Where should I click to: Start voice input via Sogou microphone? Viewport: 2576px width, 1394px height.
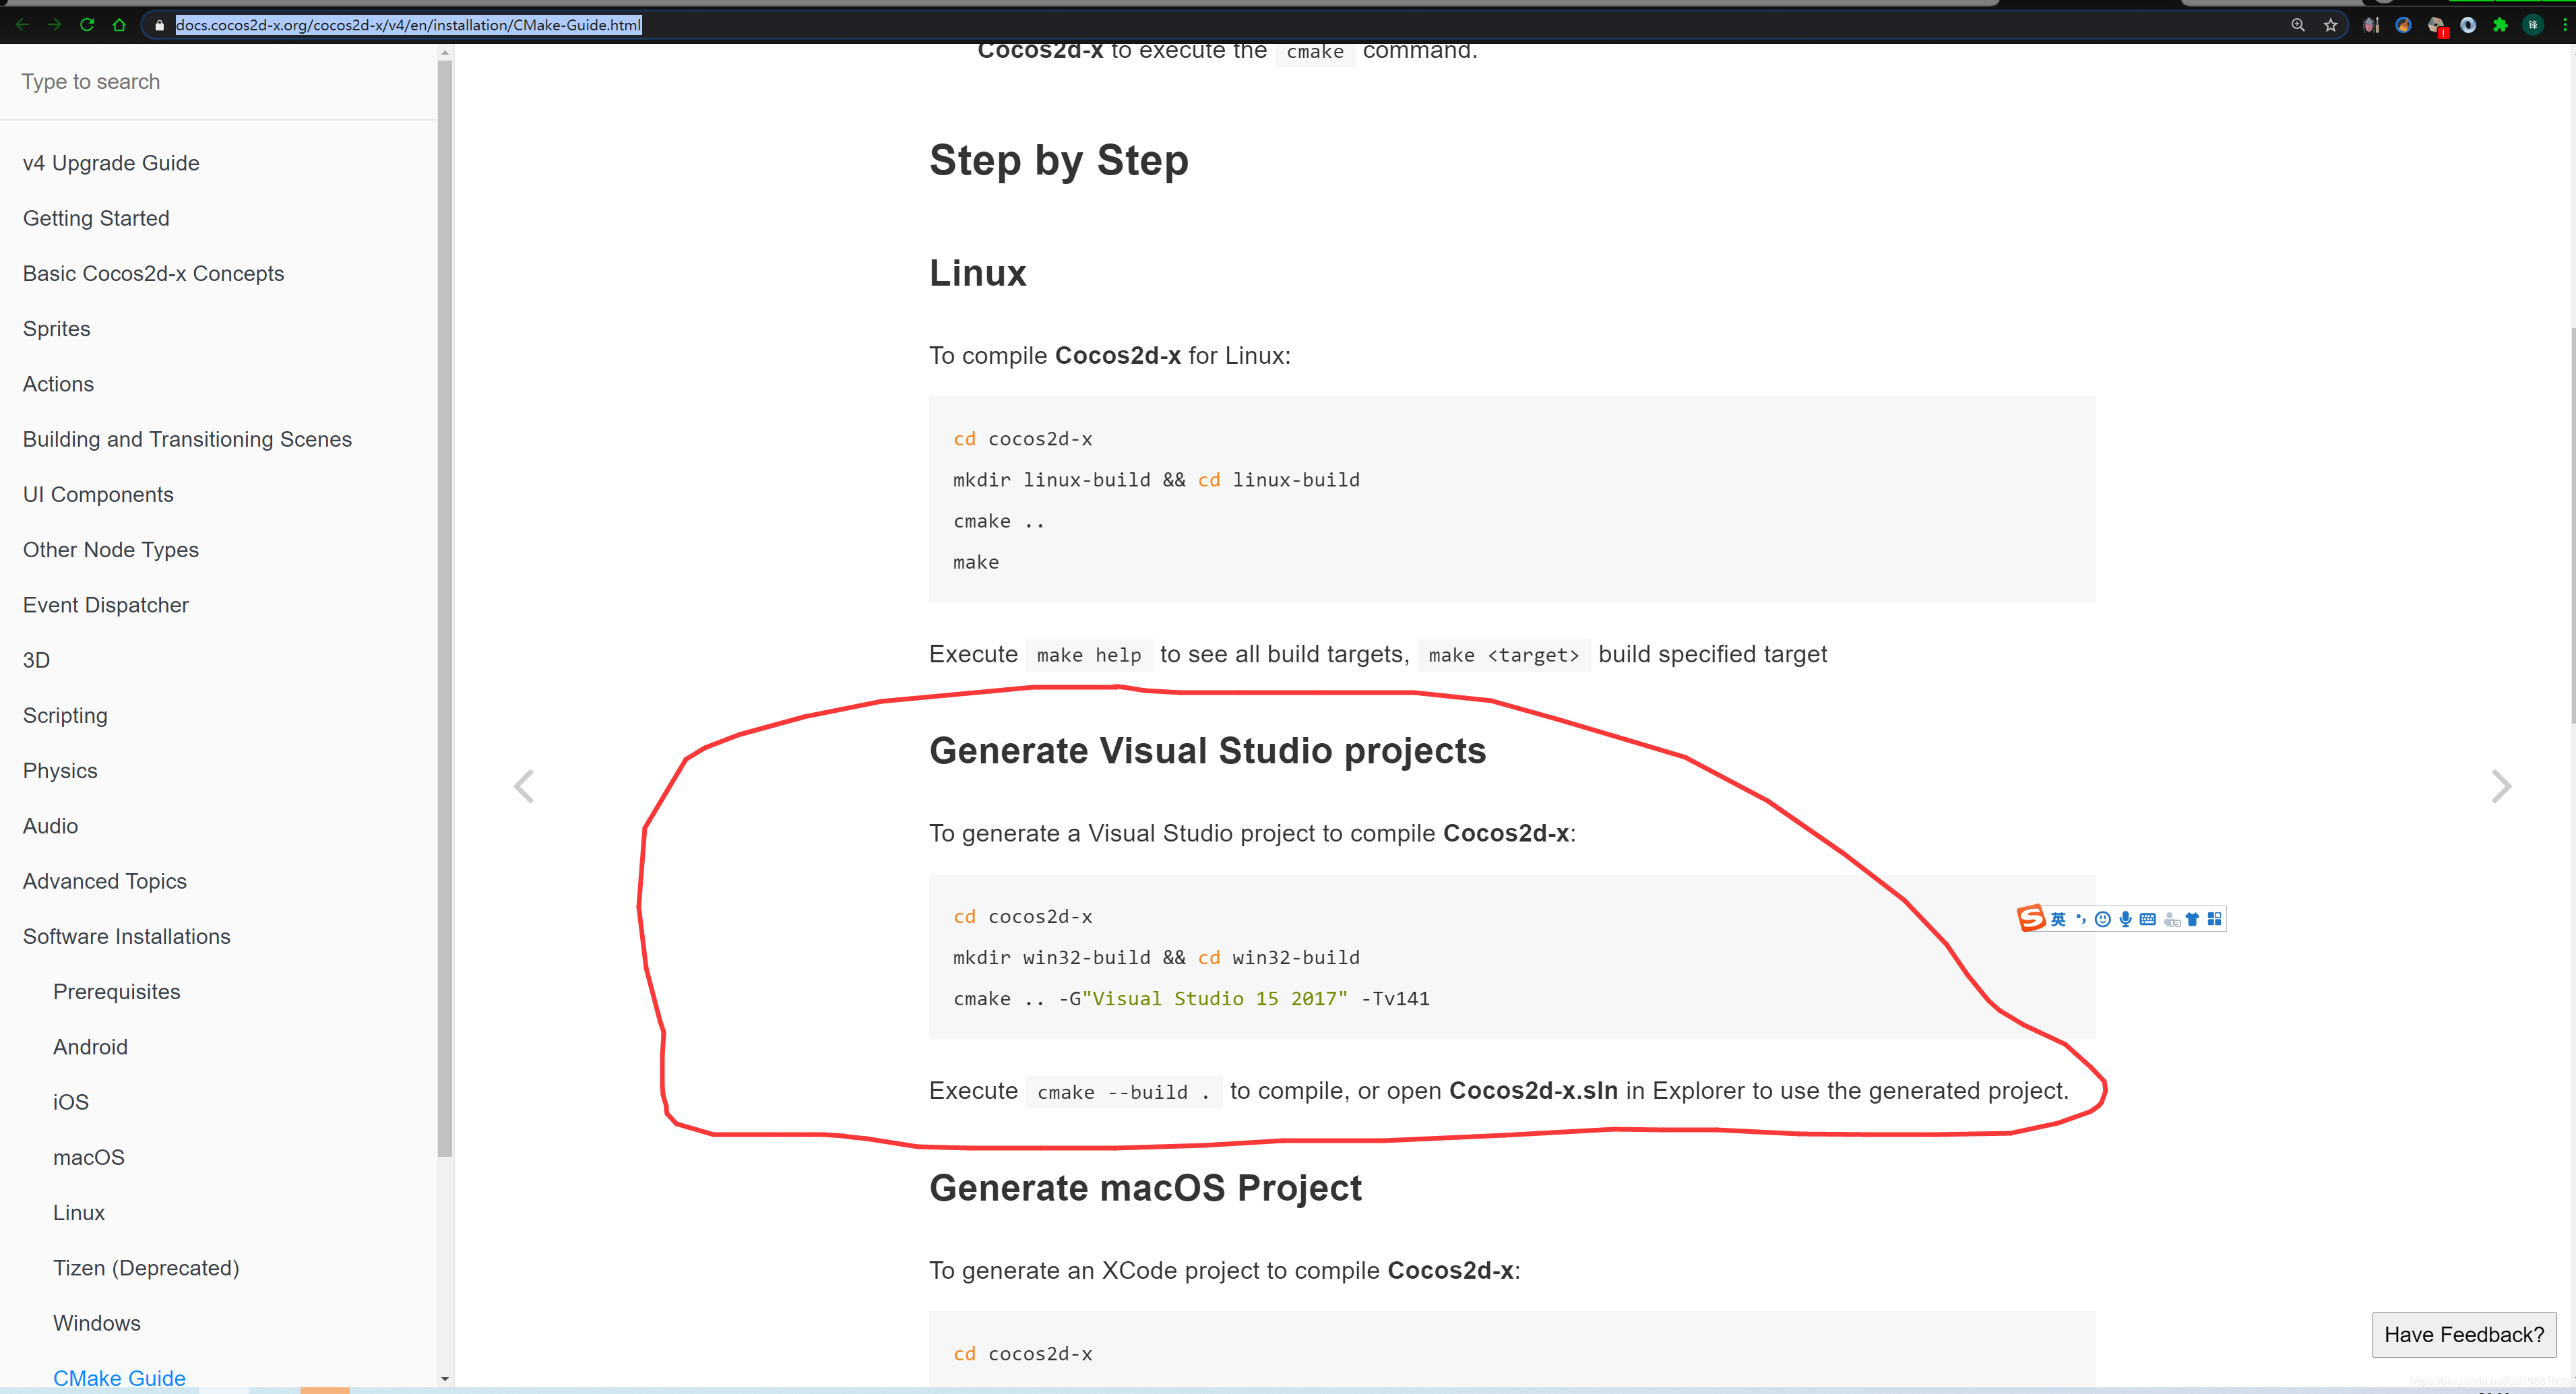click(2125, 919)
